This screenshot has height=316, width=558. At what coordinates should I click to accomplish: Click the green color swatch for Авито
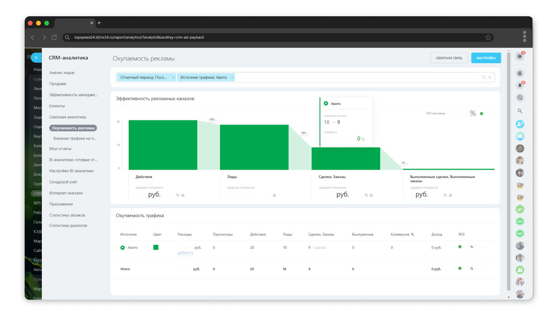[x=156, y=247]
